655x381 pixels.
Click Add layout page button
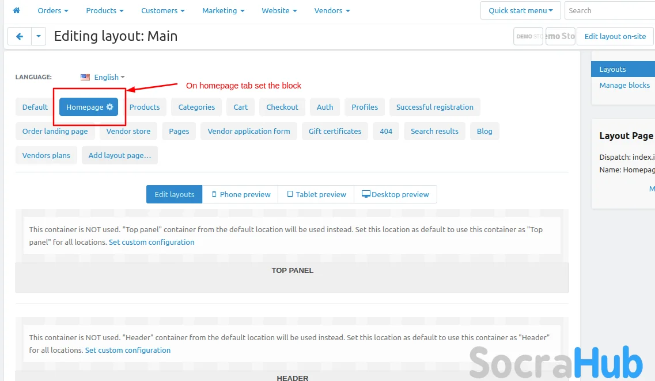120,156
